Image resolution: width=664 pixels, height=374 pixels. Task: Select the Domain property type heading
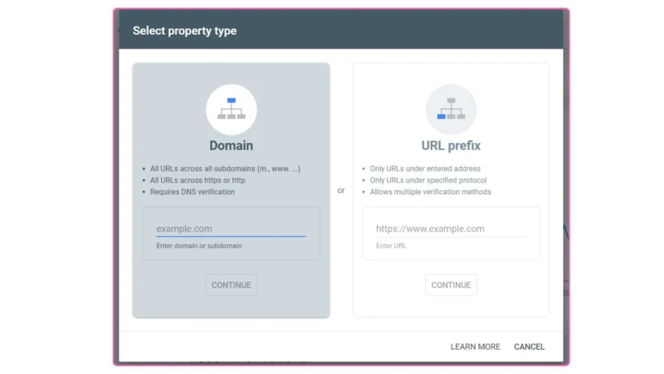click(x=231, y=145)
